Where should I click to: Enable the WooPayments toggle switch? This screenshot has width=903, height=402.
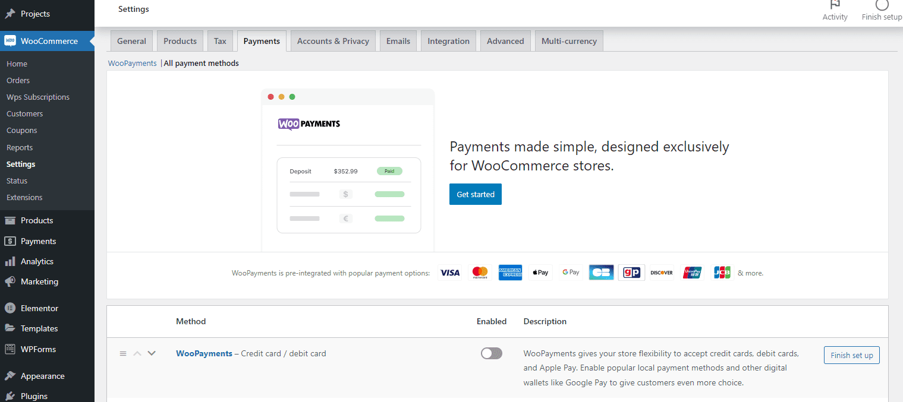[492, 353]
